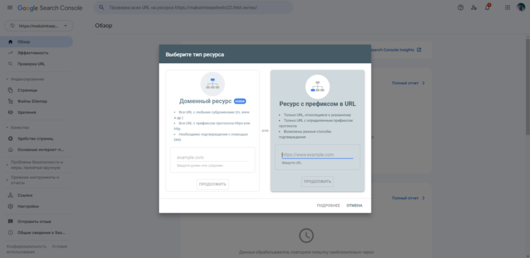Open the Конфиденциальность link

(26, 247)
